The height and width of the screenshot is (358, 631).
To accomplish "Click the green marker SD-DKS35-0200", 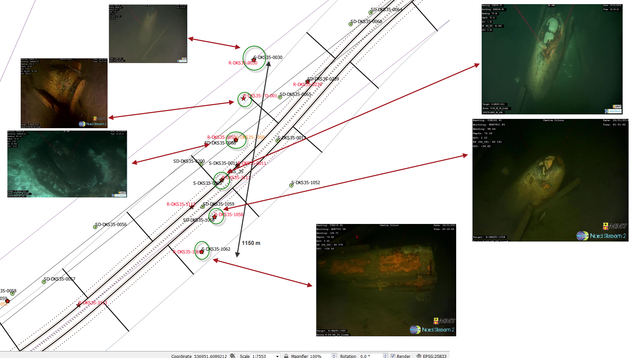I will (x=201, y=164).
